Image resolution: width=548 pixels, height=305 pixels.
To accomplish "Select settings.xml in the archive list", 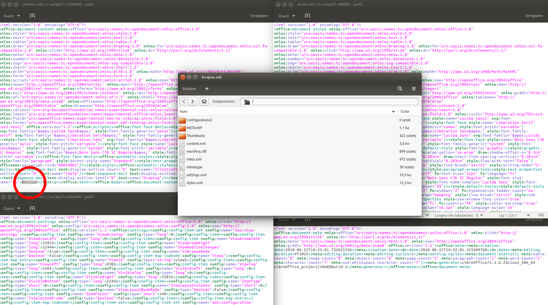I will pos(300,175).
